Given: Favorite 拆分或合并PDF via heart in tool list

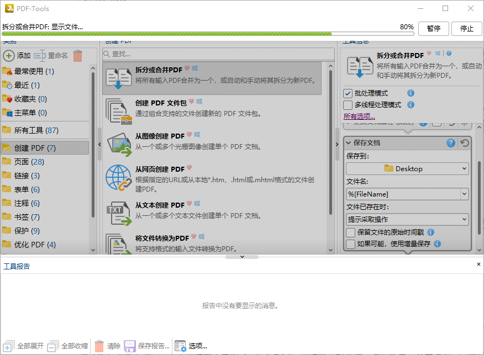Looking at the screenshot, I should click(x=187, y=68).
